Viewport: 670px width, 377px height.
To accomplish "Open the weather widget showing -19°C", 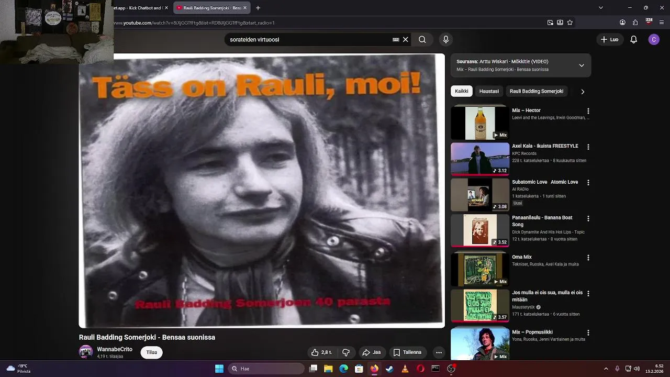I will tap(17, 369).
